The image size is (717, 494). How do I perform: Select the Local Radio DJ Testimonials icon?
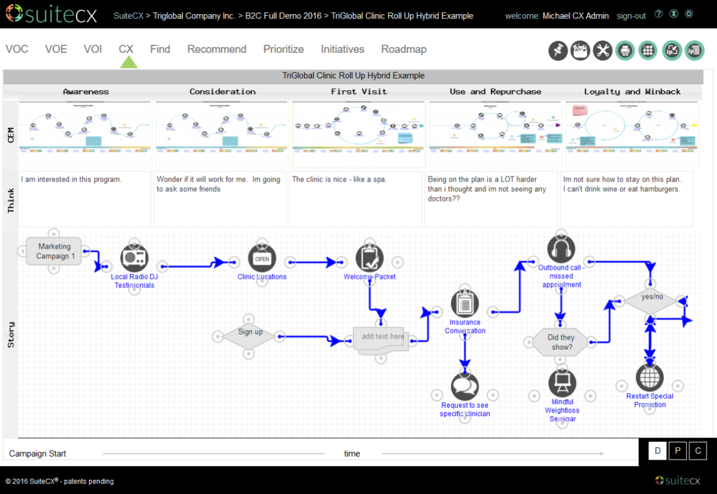point(134,258)
